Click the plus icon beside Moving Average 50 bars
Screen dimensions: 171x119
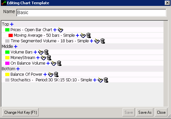coord(77,35)
